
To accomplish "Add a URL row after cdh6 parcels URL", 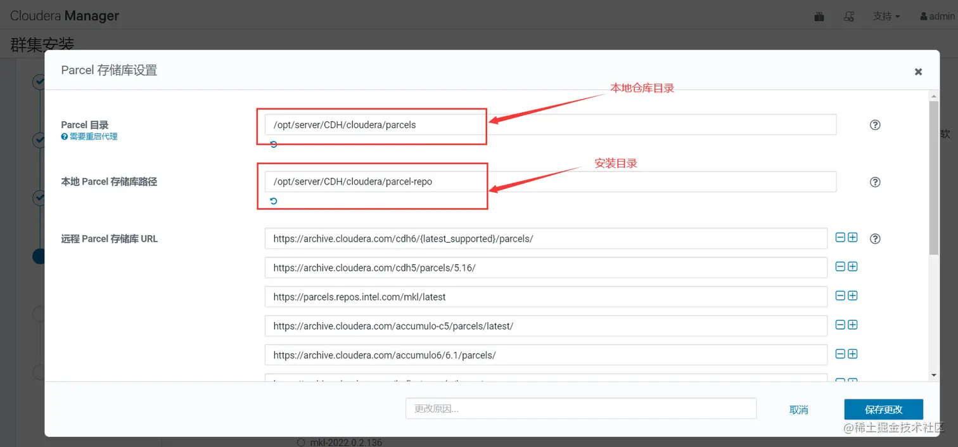I will click(853, 237).
